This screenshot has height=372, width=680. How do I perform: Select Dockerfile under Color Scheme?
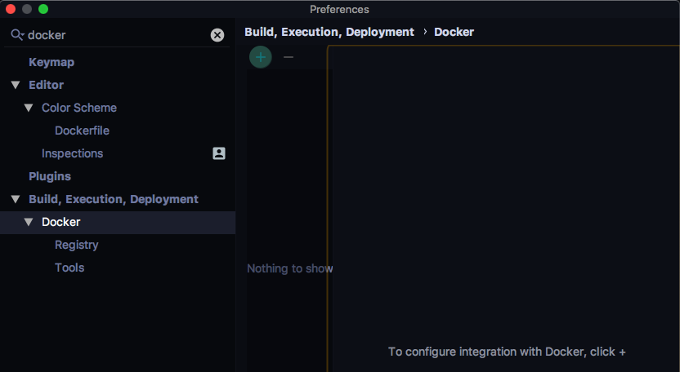(x=82, y=131)
